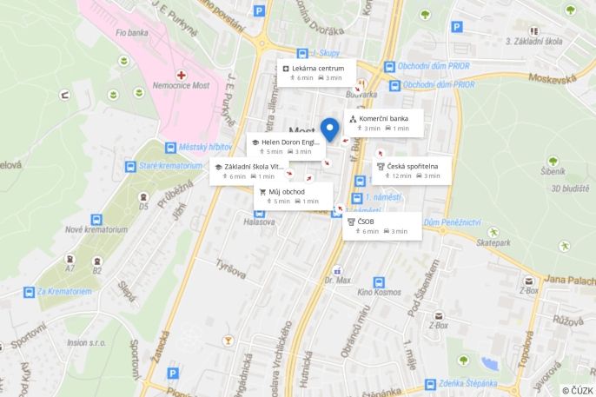Open the Lekárna centrum info card
This screenshot has height=397, width=596.
click(316, 73)
